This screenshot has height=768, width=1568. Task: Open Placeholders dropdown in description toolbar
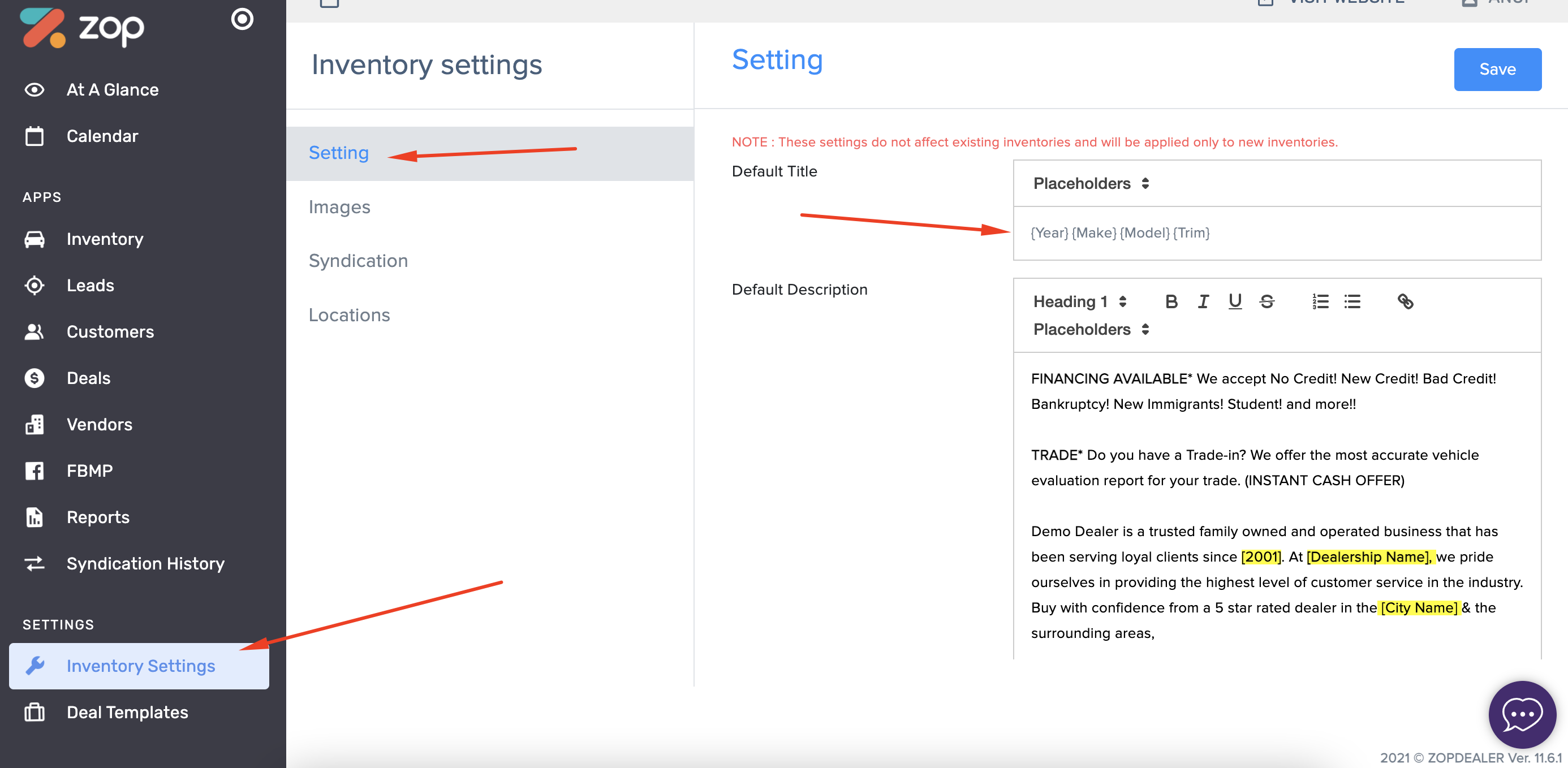point(1090,329)
